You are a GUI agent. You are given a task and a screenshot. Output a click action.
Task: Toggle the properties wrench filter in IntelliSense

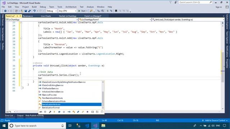pos(50,112)
